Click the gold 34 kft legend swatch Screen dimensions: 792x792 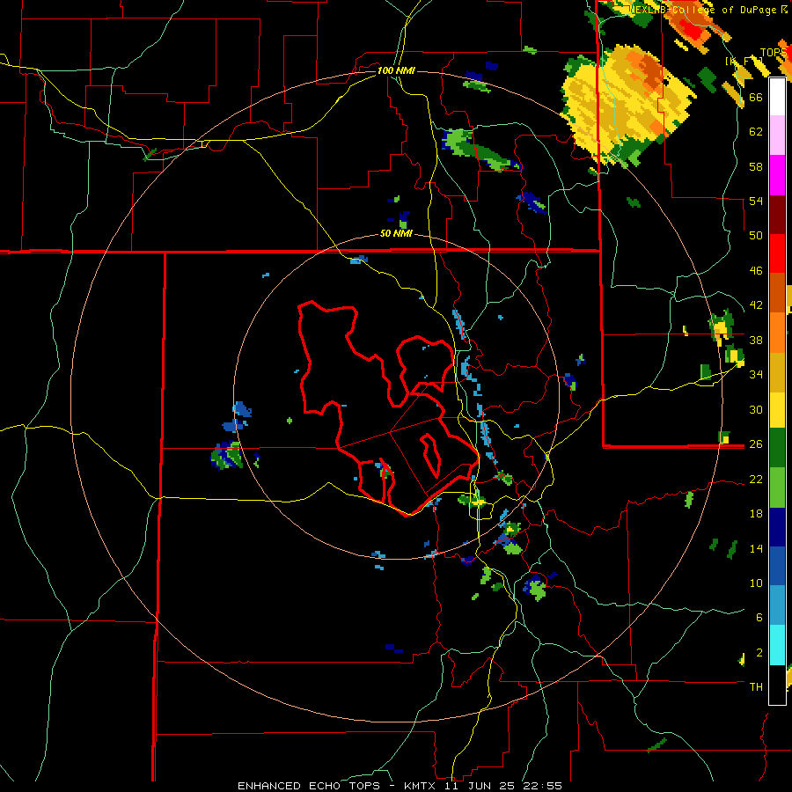pos(777,372)
